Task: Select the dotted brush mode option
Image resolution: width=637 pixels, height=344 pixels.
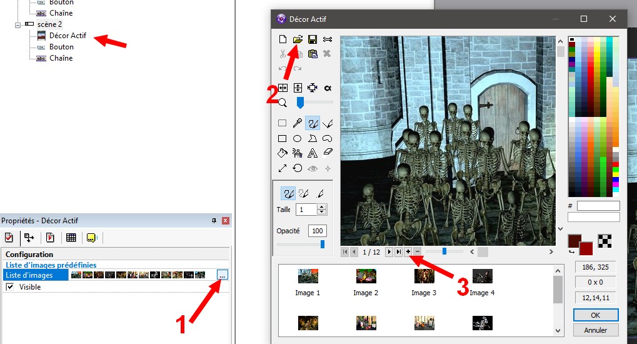Action: click(x=303, y=193)
